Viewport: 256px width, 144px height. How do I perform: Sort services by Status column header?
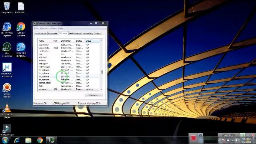[80, 41]
